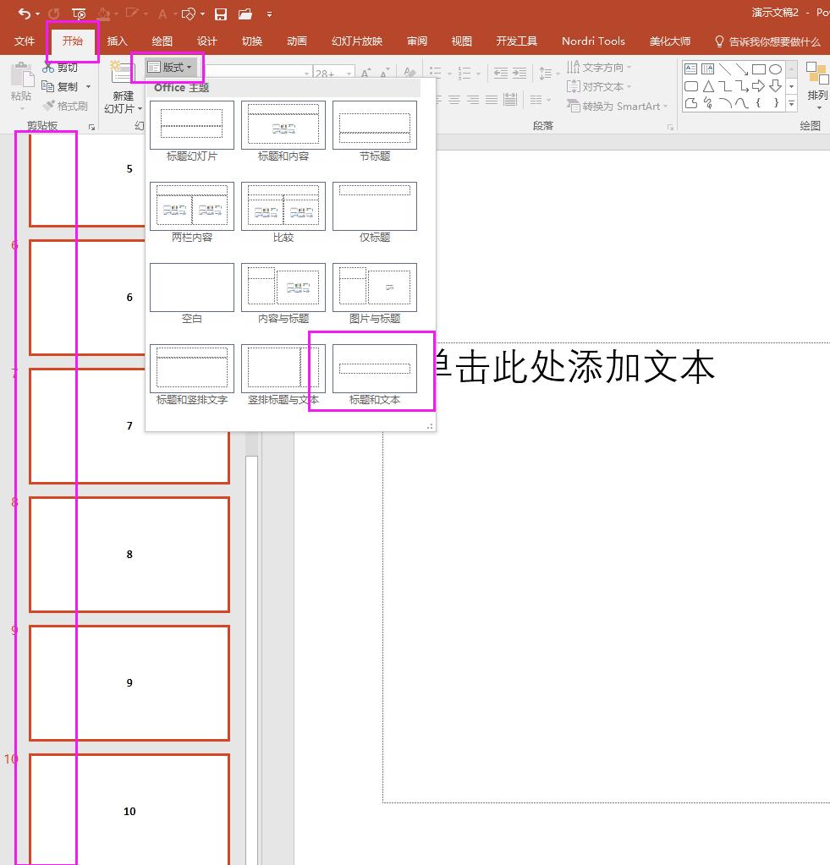Select the 空白 blank layout option
The height and width of the screenshot is (865, 830).
point(191,287)
